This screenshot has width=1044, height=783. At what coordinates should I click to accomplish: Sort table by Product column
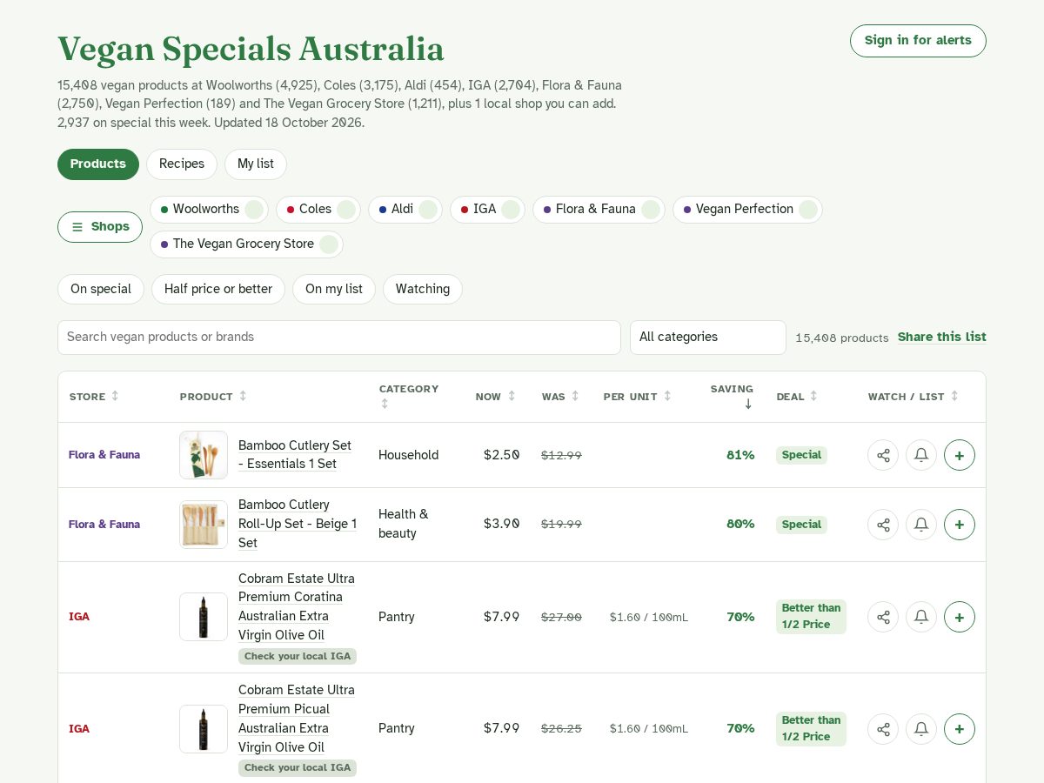pyautogui.click(x=213, y=397)
